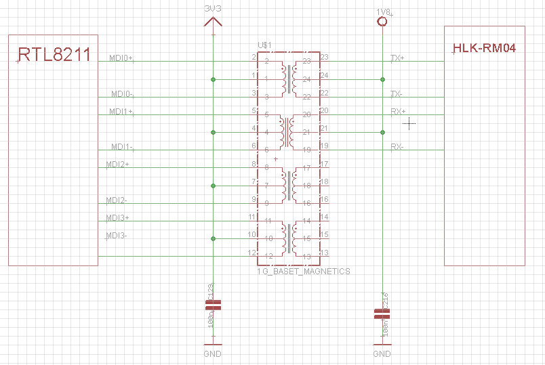Click the junction dot at pin 1 on 3V3 line
The image size is (545, 365).
[x=214, y=79]
